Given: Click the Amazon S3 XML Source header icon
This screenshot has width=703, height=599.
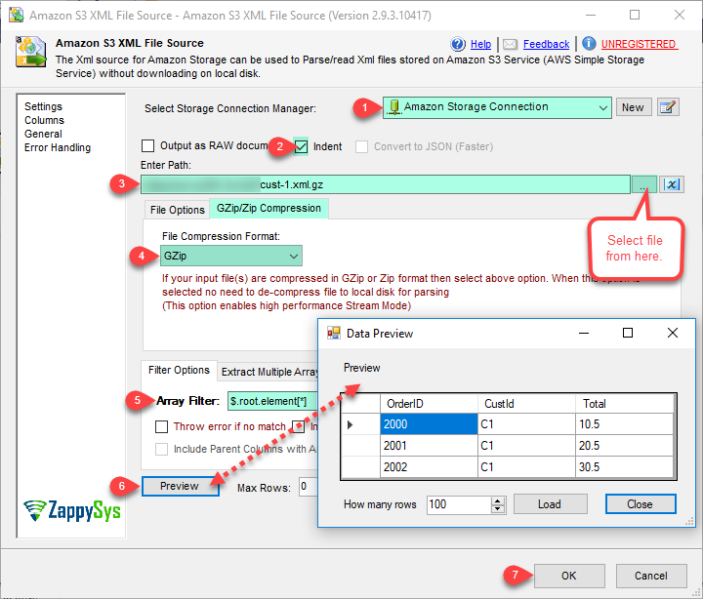Looking at the screenshot, I should [31, 52].
